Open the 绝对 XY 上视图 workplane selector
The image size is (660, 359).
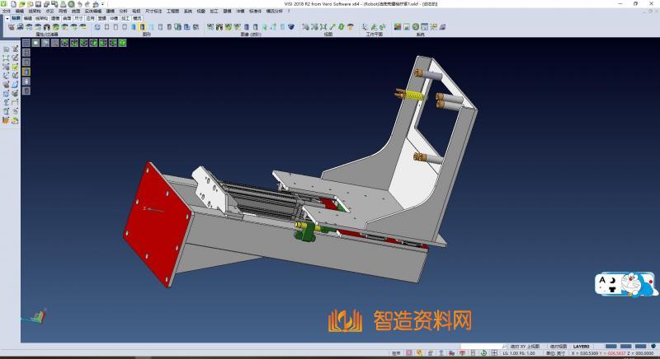point(524,347)
